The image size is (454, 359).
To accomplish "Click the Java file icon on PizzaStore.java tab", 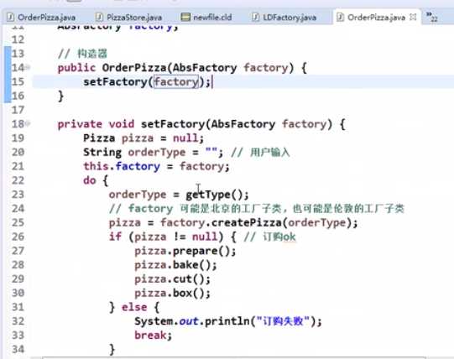I will click(99, 17).
